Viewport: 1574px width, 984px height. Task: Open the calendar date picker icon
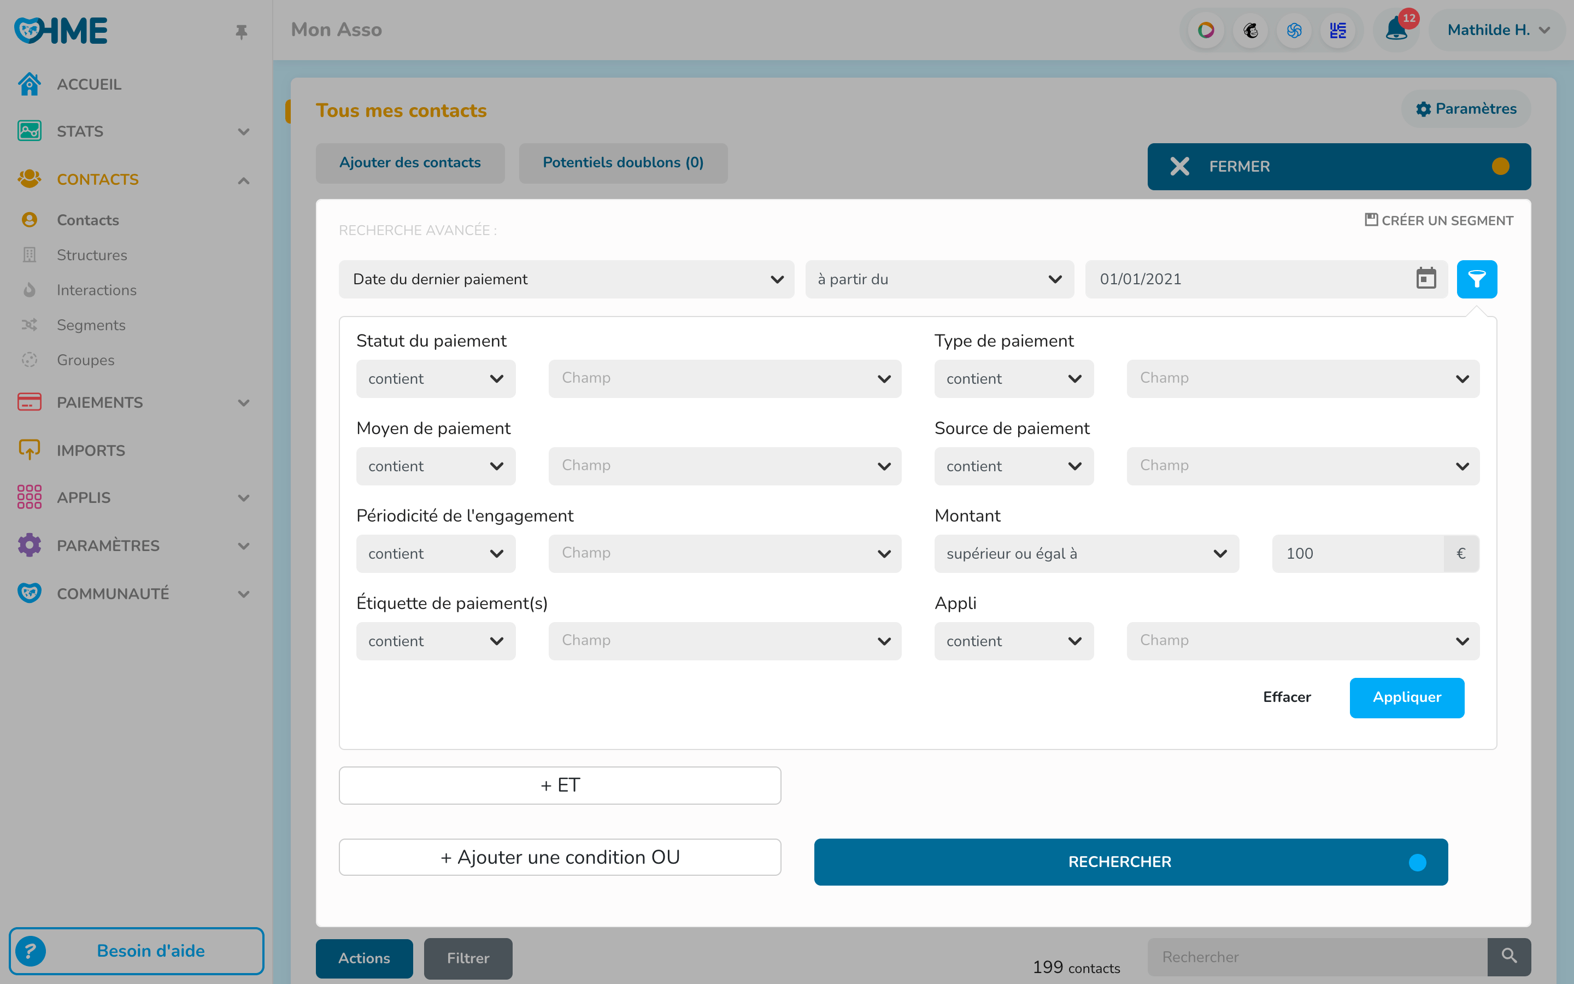[x=1426, y=279]
